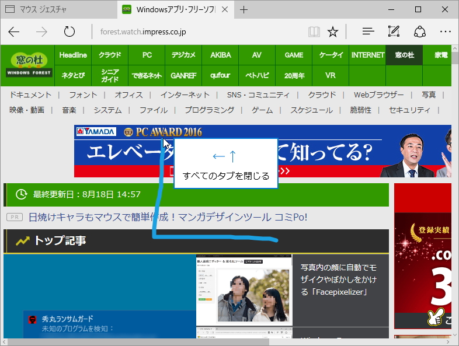
Task: Open the オフィス category link
Action: pos(129,95)
